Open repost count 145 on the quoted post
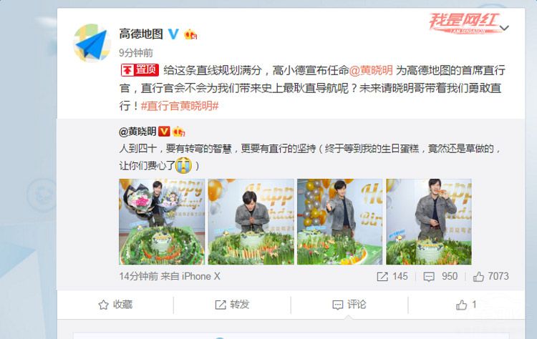Image resolution: width=537 pixels, height=339 pixels. [x=392, y=276]
